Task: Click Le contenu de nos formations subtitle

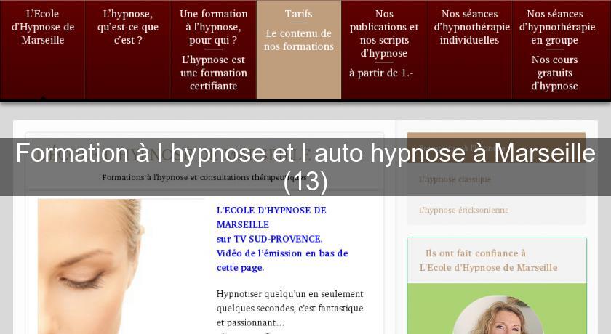Action: (298, 40)
